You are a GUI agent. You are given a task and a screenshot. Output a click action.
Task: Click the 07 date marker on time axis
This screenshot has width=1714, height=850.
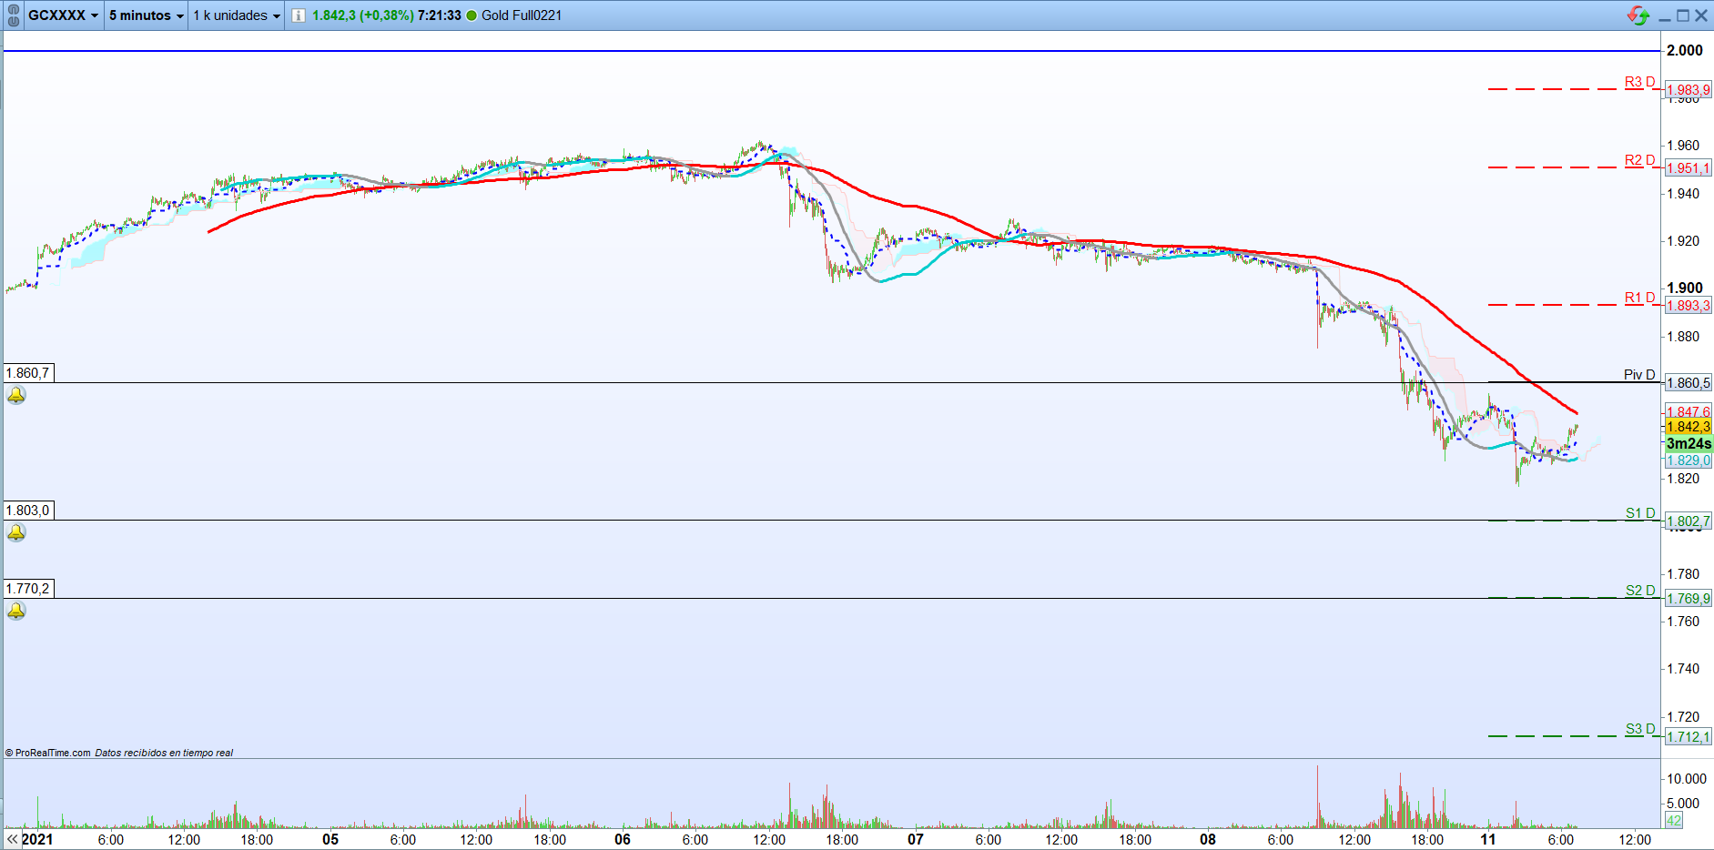click(x=916, y=839)
